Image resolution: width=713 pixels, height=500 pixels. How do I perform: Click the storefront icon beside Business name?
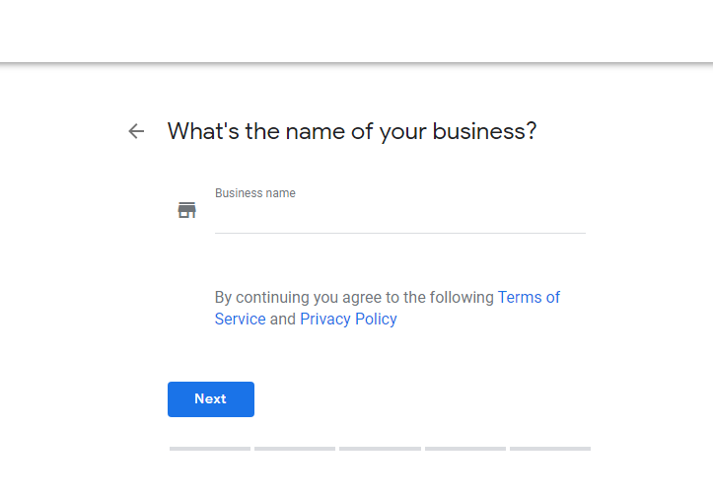[x=187, y=210]
